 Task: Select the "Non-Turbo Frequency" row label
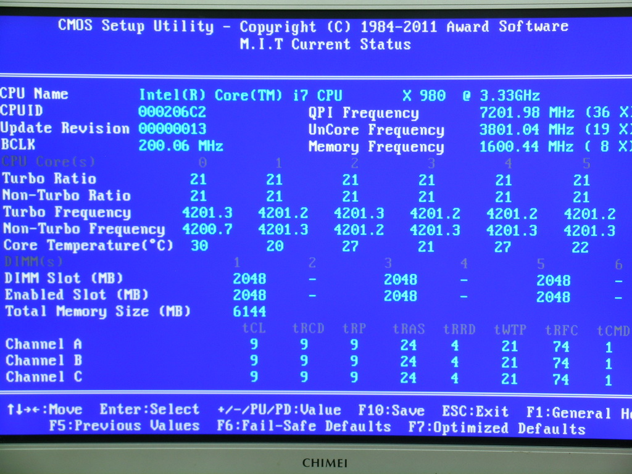pyautogui.click(x=84, y=229)
